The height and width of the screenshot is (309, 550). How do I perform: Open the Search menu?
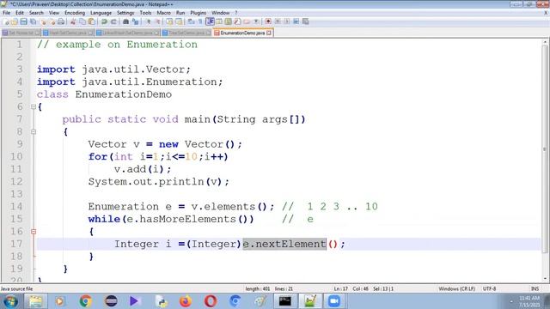pos(36,13)
